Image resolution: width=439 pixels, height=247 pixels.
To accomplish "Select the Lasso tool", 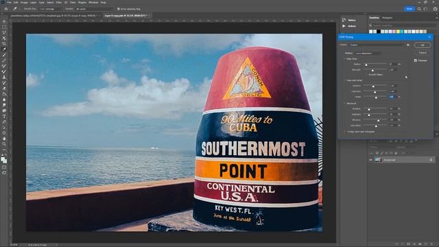I will point(4,32).
